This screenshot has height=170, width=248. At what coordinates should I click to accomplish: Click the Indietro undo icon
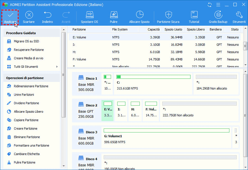(47, 15)
